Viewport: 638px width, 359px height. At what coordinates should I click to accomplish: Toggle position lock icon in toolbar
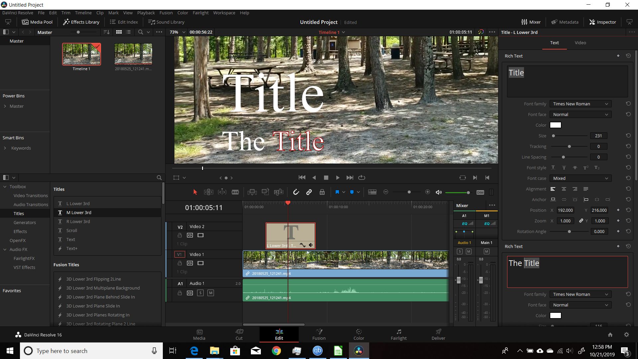(322, 192)
